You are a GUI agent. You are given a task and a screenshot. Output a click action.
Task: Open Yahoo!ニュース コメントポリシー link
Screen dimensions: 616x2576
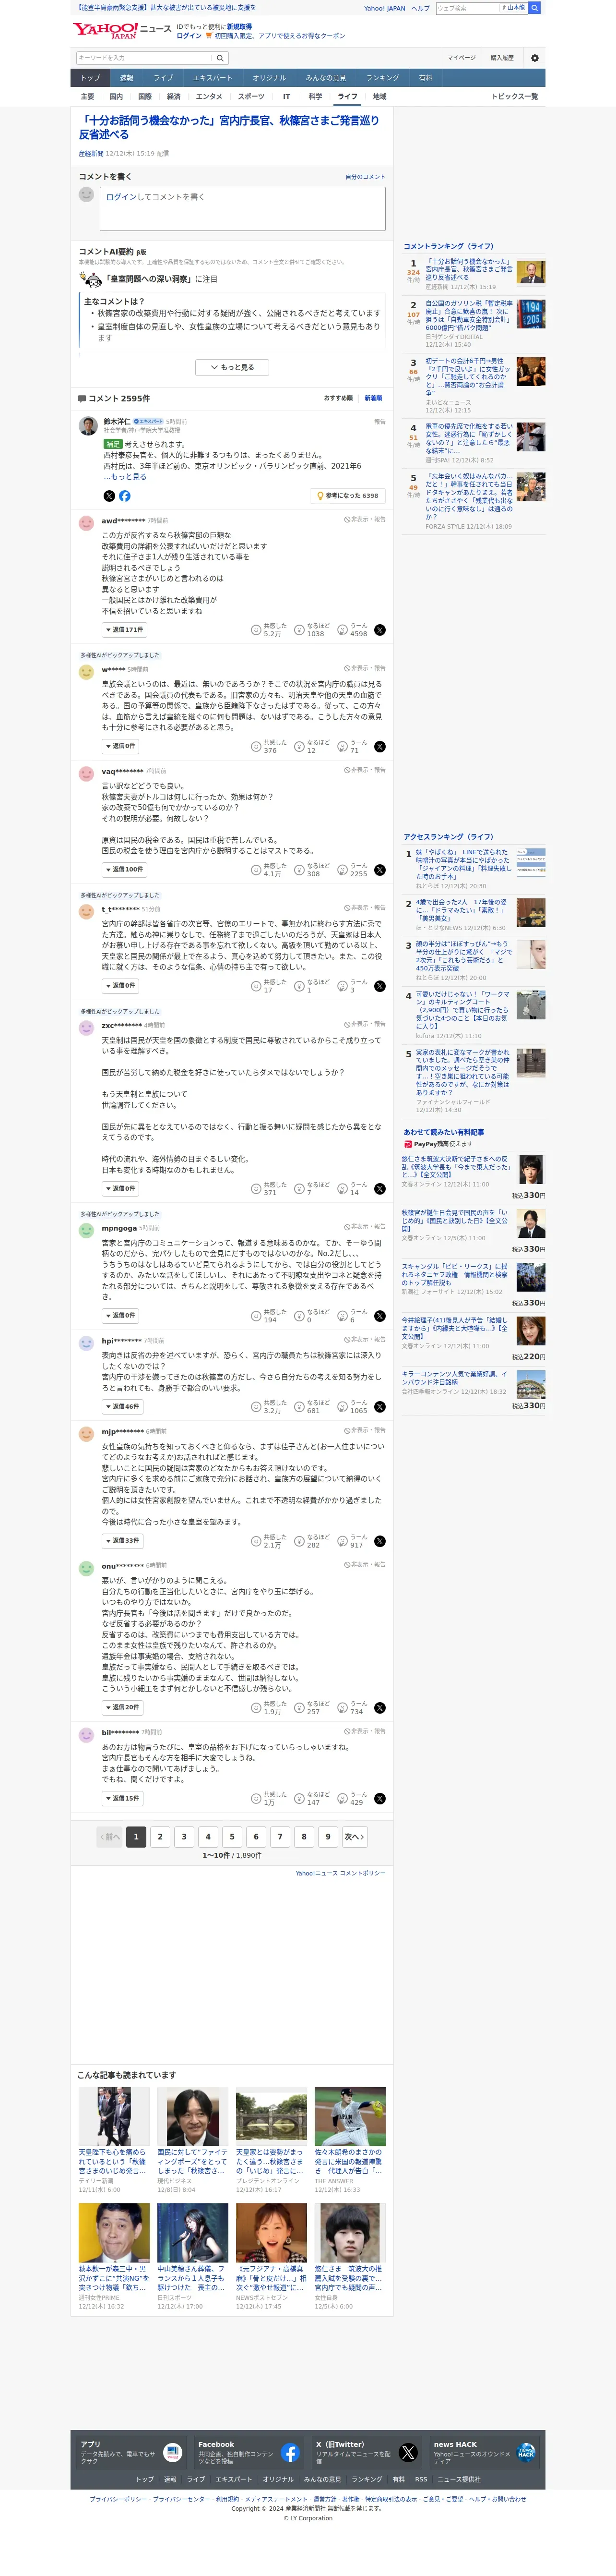[341, 1873]
